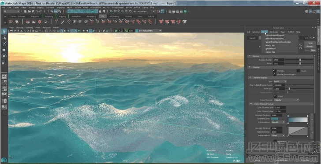Click the Focus button
This screenshot has height=164, width=321.
310,43
